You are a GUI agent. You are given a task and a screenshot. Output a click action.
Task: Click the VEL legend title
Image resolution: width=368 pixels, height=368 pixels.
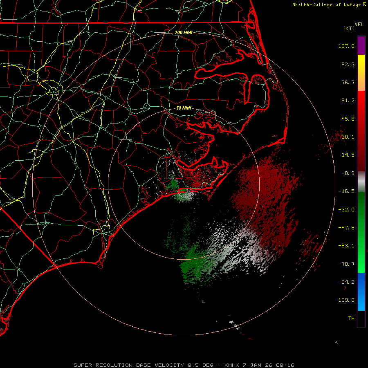tap(359, 25)
